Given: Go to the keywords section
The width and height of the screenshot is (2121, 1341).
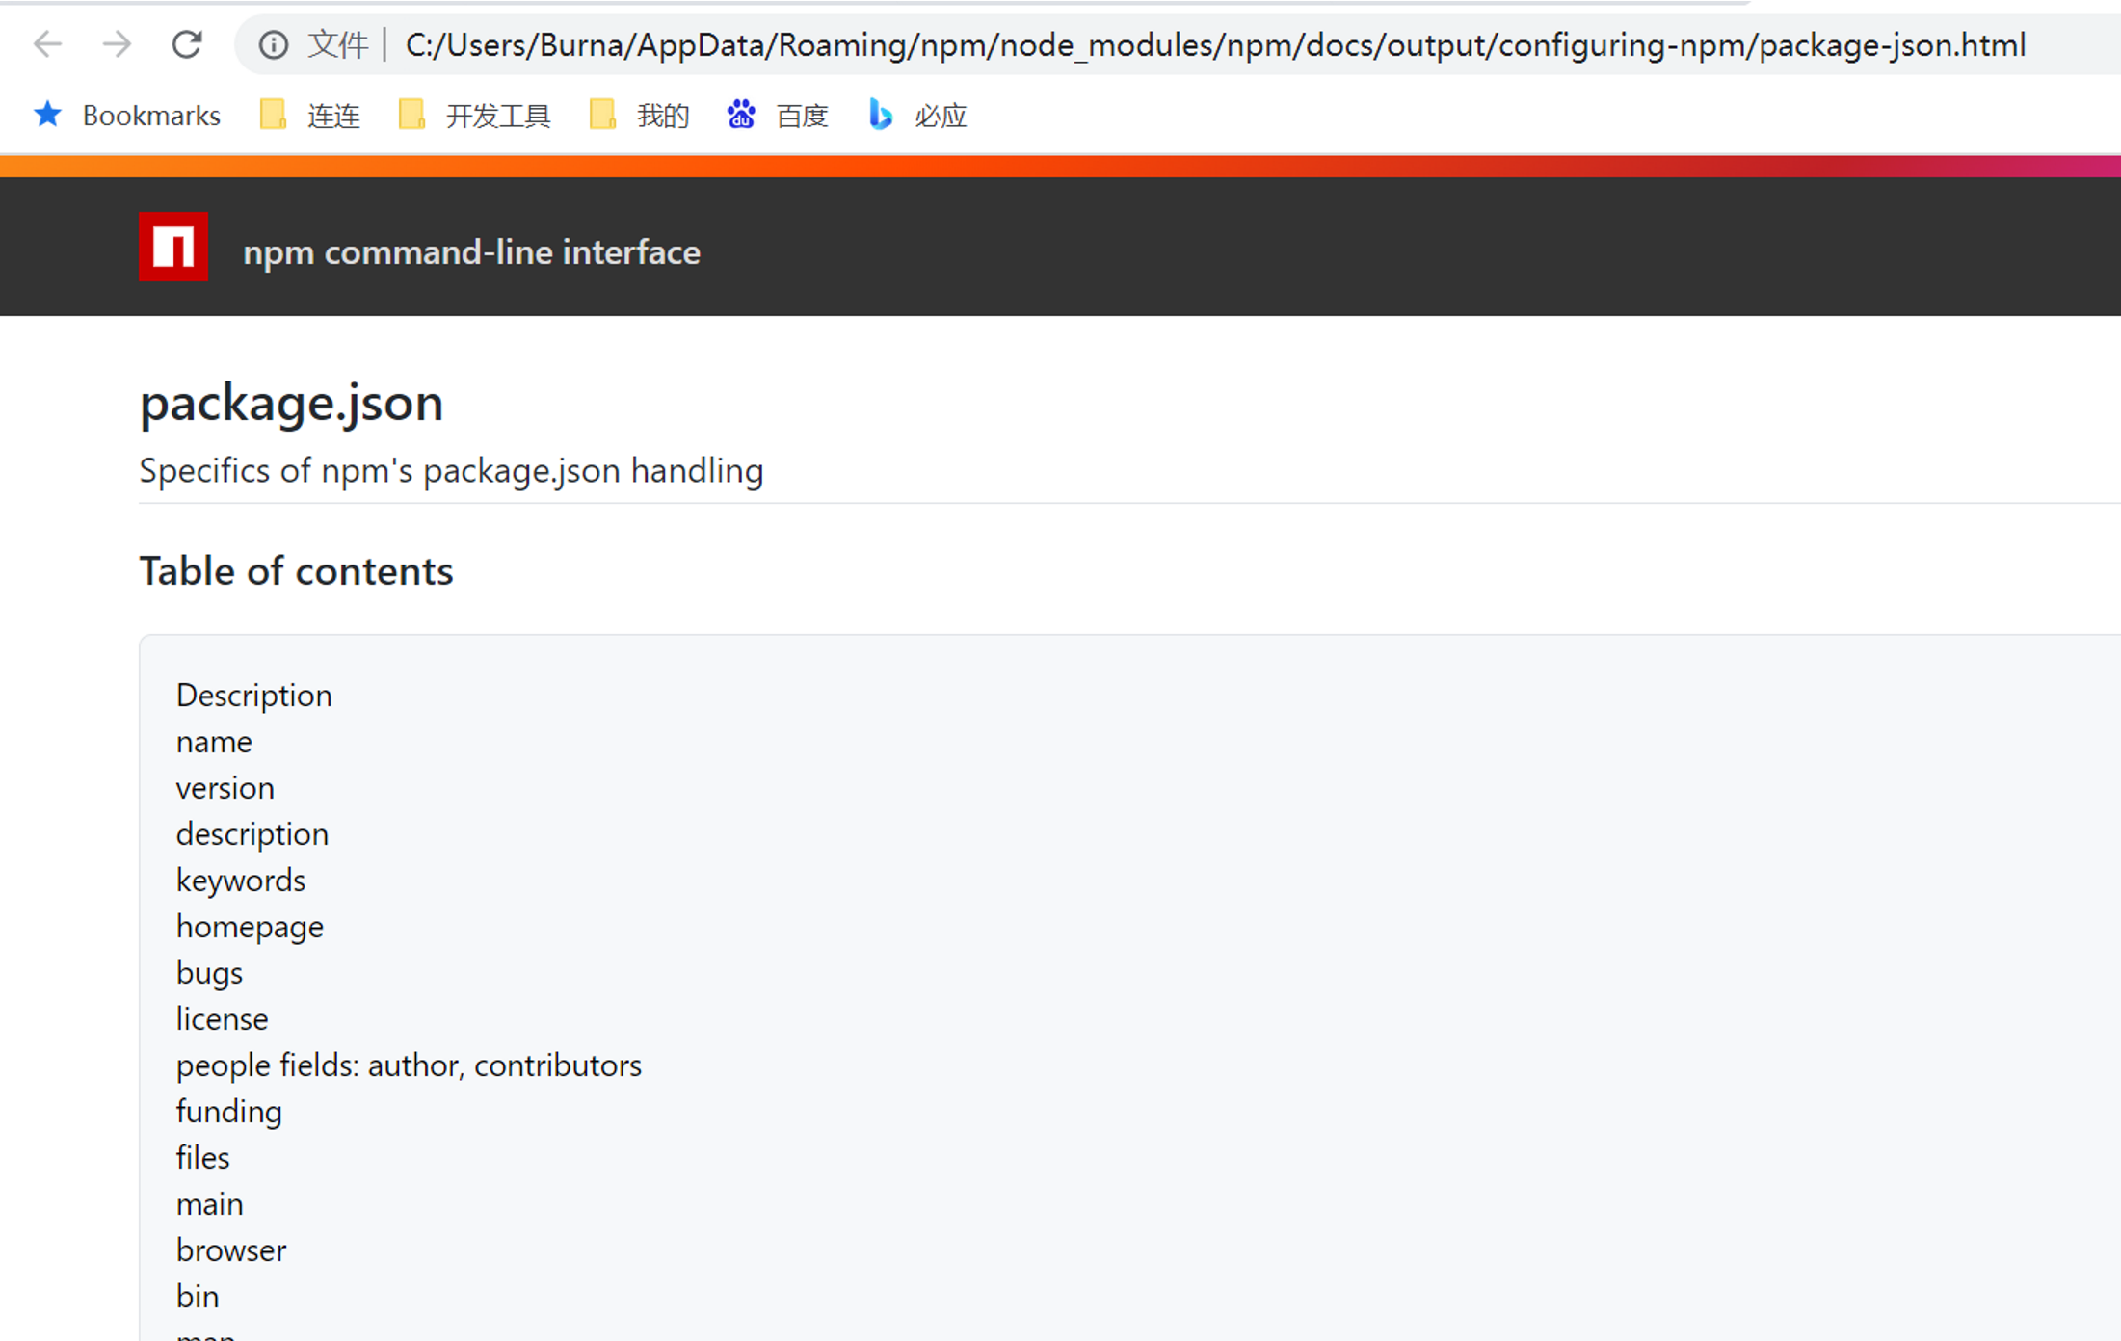Looking at the screenshot, I should [x=241, y=881].
